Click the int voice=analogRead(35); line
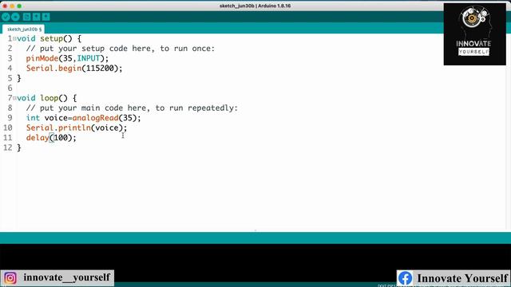 pyautogui.click(x=83, y=118)
